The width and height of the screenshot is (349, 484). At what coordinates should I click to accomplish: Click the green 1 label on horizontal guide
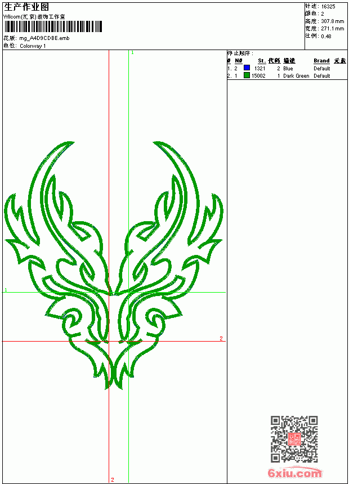coord(6,290)
